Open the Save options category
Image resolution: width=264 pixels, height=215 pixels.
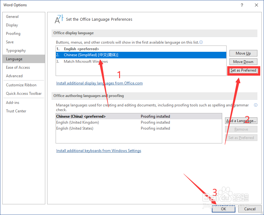[x=24, y=42]
